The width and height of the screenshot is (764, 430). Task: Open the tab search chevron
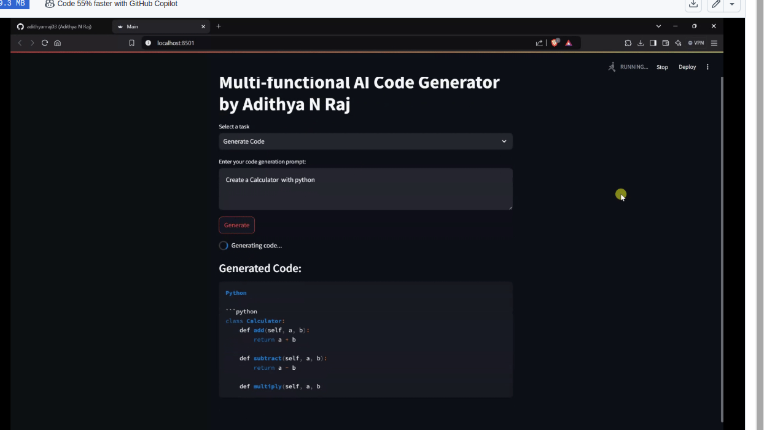coord(658,26)
